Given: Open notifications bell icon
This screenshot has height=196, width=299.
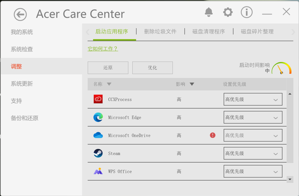Looking at the screenshot, I should coord(209,12).
